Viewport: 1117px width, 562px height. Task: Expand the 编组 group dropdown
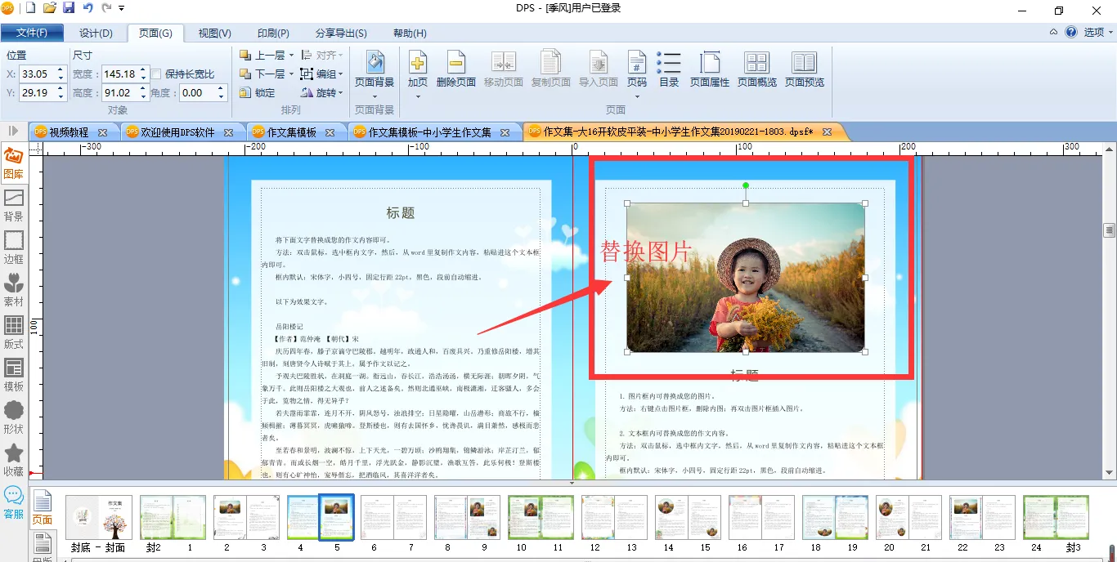click(x=340, y=74)
